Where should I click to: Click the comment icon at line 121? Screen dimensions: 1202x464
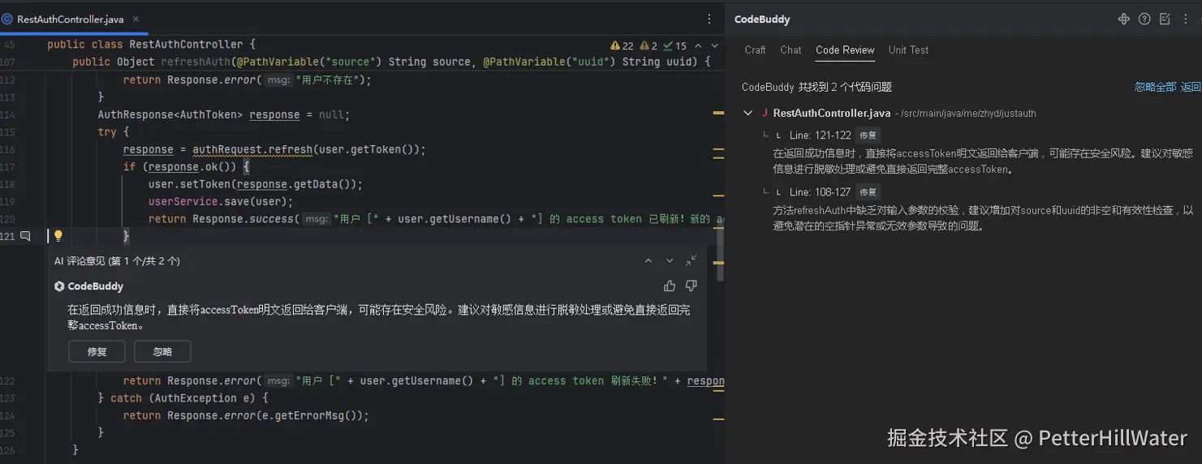point(25,236)
